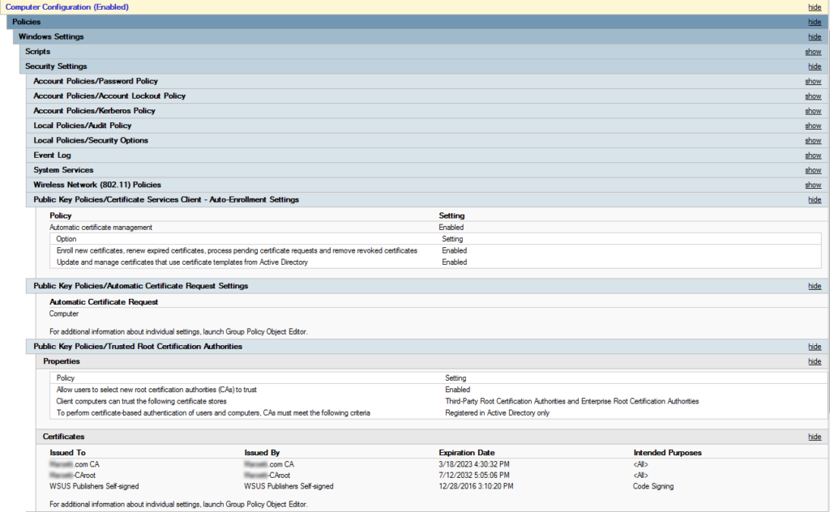Show System Services policies
The image size is (830, 512).
click(x=813, y=169)
